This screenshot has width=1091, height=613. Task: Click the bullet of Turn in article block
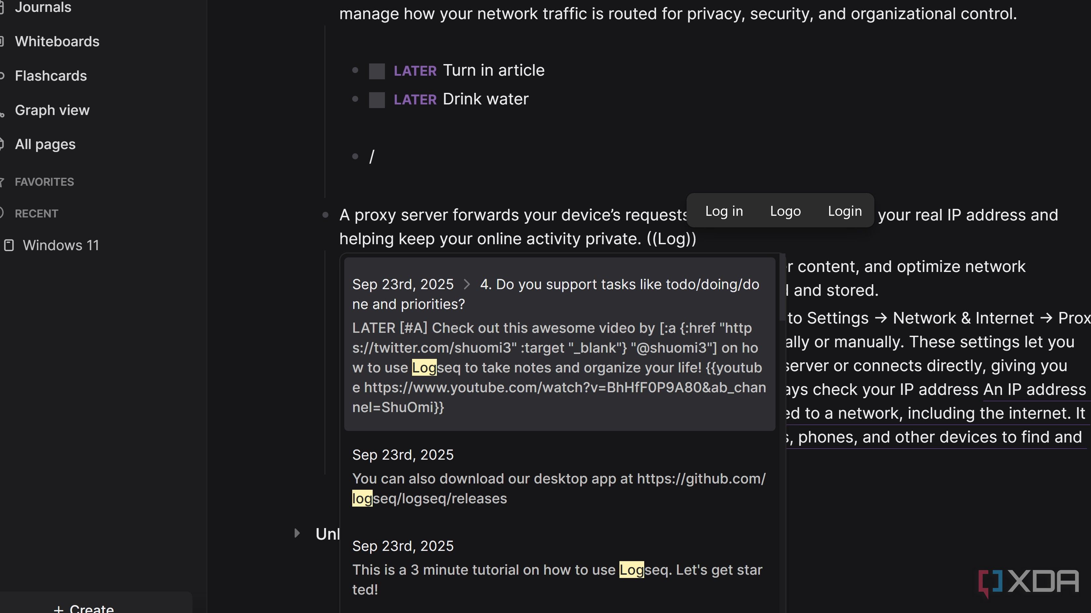pyautogui.click(x=355, y=70)
